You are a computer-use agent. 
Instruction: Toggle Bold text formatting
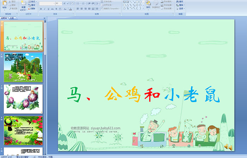40,9
